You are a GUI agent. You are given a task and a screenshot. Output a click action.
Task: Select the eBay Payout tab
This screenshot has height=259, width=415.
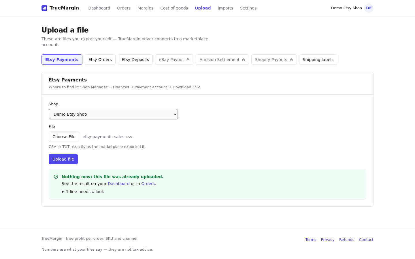(x=174, y=60)
